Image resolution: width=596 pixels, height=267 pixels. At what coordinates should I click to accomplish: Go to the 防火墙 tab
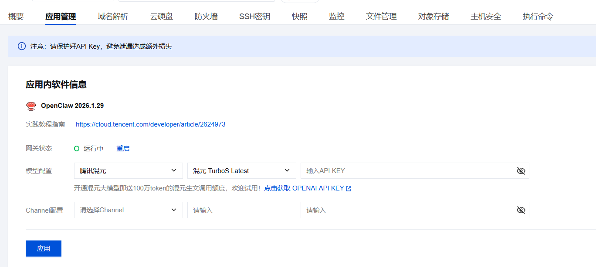[206, 17]
